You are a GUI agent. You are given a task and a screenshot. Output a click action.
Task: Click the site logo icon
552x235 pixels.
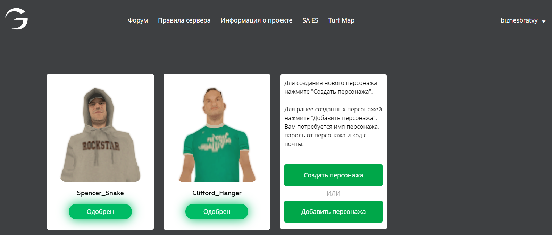16,19
